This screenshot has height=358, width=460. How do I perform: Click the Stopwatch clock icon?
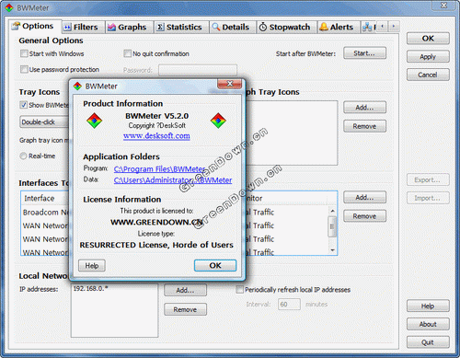click(x=263, y=27)
